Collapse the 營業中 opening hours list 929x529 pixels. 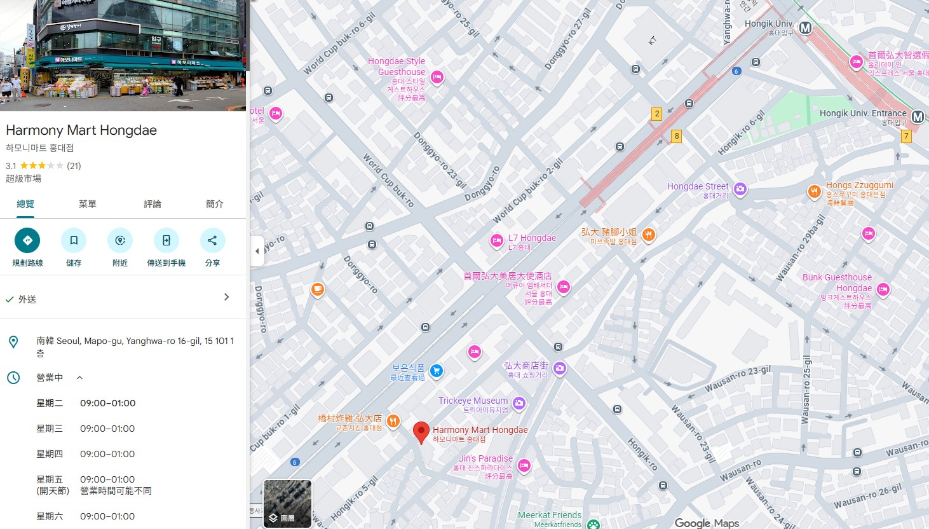pyautogui.click(x=79, y=377)
